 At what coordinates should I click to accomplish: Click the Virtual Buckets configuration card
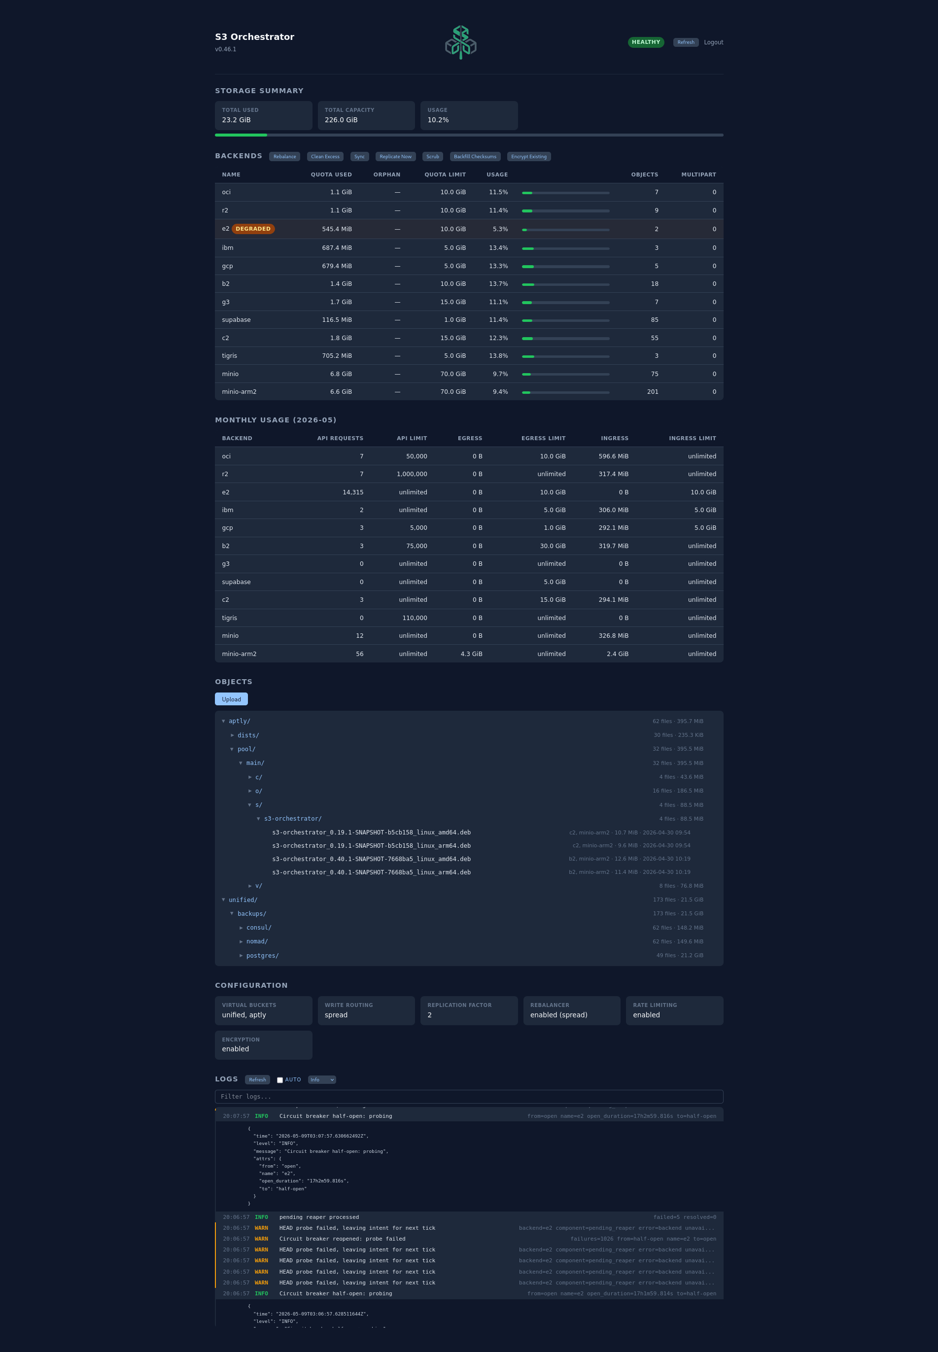(x=263, y=1010)
